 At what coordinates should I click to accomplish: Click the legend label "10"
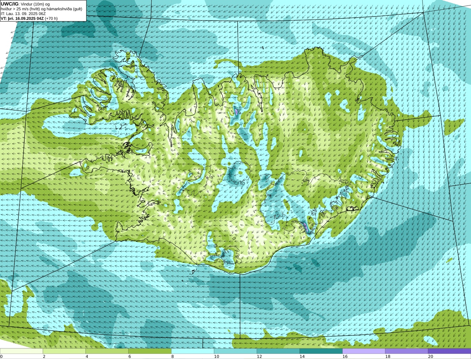point(217,356)
